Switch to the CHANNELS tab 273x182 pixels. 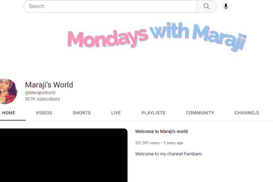pos(247,113)
